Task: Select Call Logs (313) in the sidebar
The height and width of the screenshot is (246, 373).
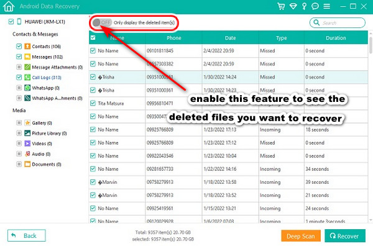Action: [x=47, y=78]
